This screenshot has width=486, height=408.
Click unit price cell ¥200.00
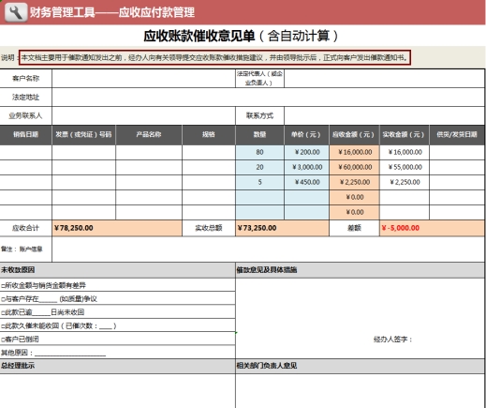(x=306, y=152)
